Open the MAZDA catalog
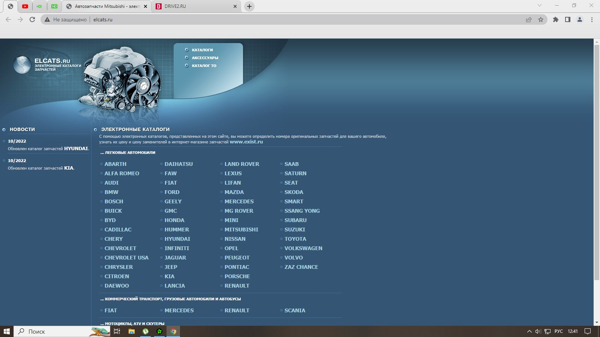 coord(234,192)
